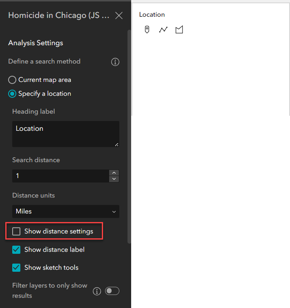The image size is (290, 308).
Task: Click into the Heading label text box
Action: tap(66, 134)
